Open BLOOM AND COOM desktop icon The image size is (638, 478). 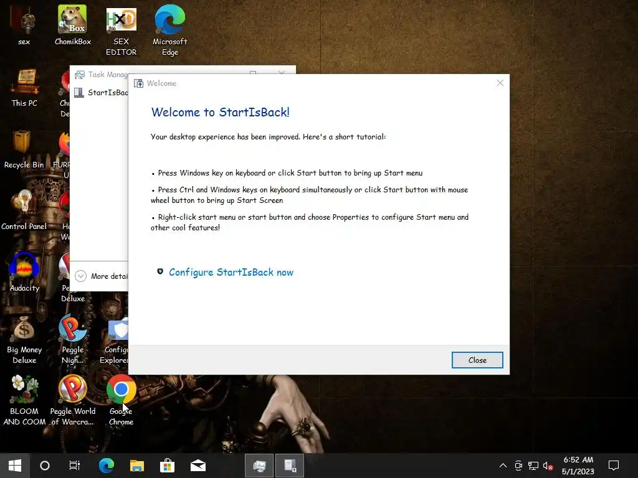pos(24,400)
